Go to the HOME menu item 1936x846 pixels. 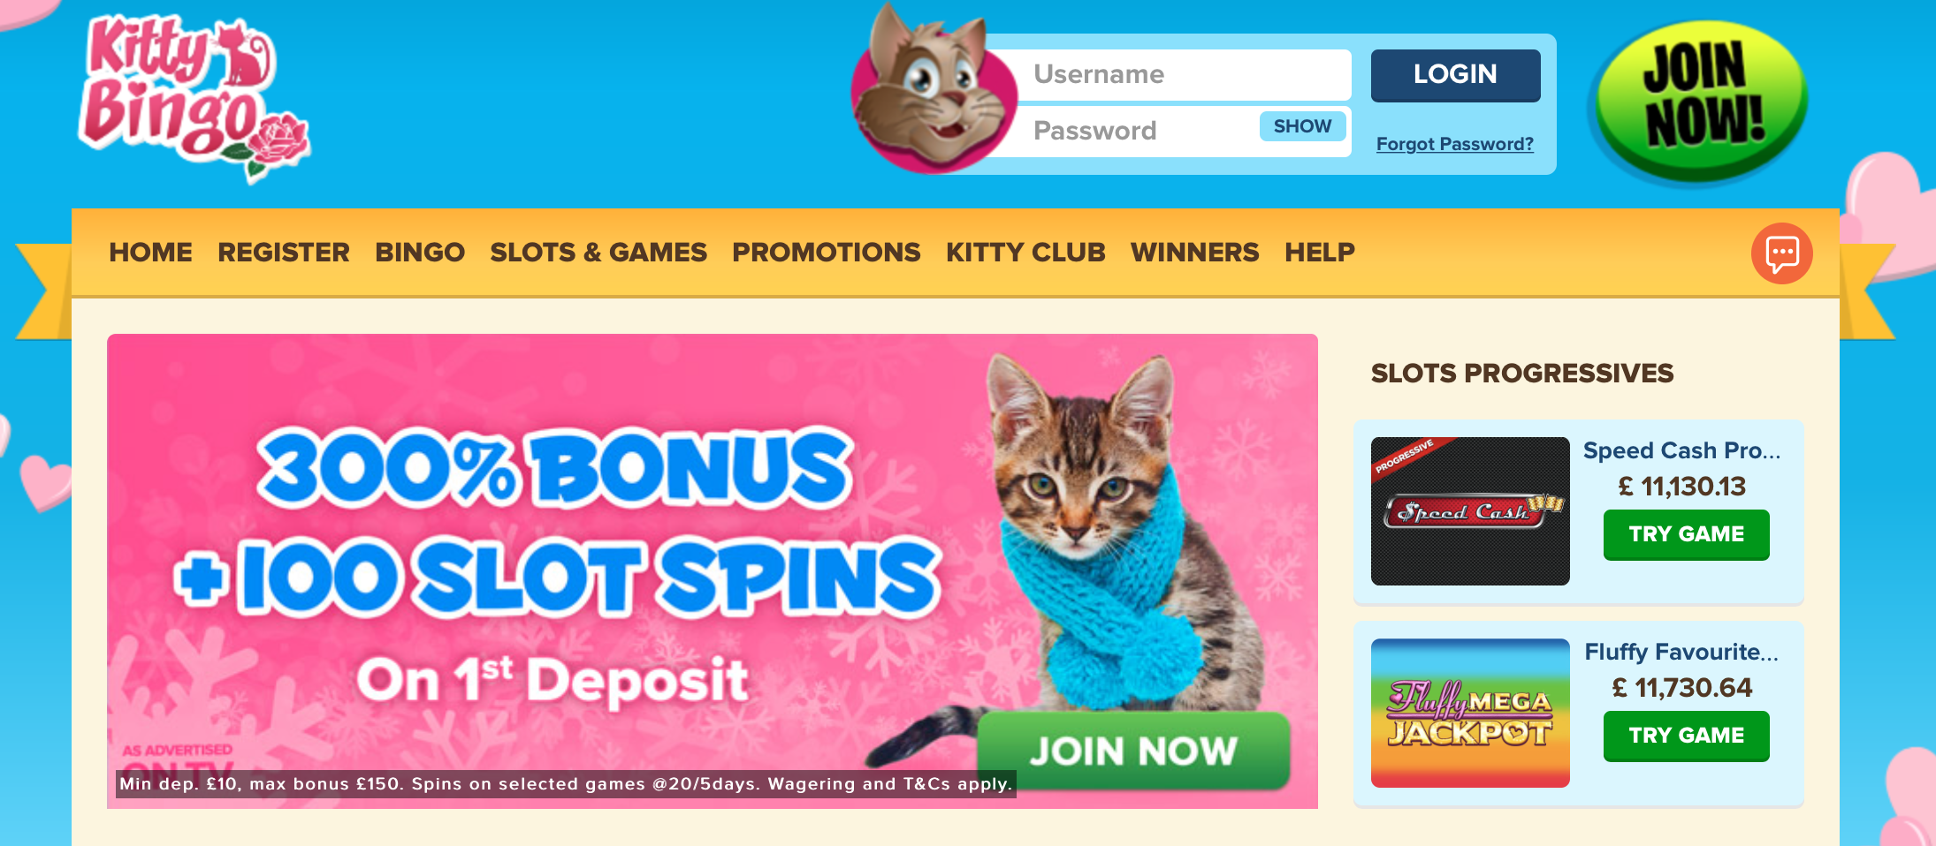150,253
